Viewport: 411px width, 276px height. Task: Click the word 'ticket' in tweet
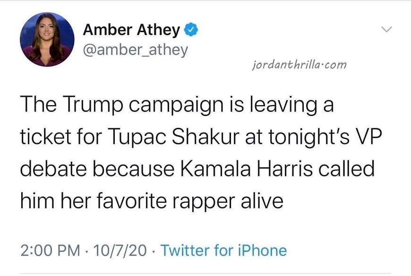(46, 136)
